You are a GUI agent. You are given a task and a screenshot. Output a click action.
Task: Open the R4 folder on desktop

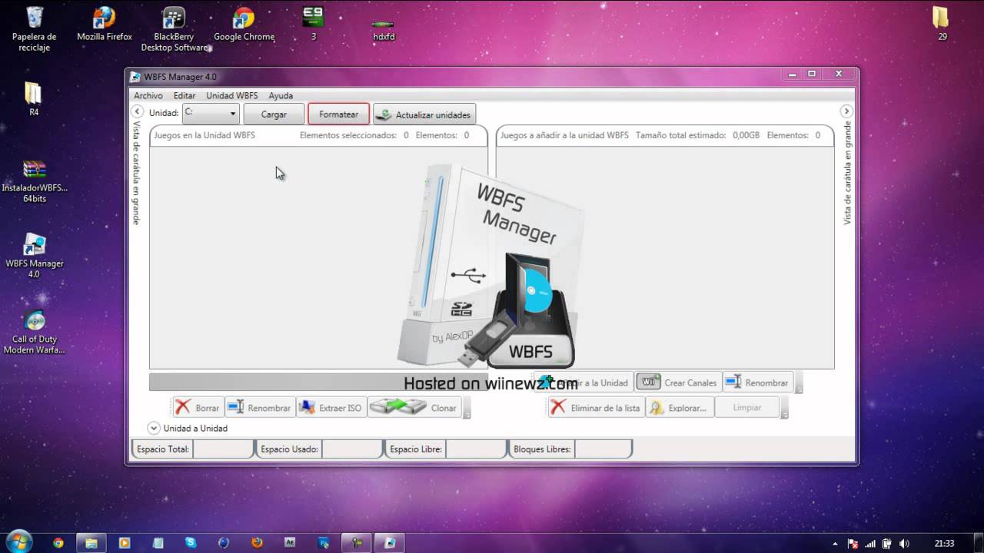(34, 99)
